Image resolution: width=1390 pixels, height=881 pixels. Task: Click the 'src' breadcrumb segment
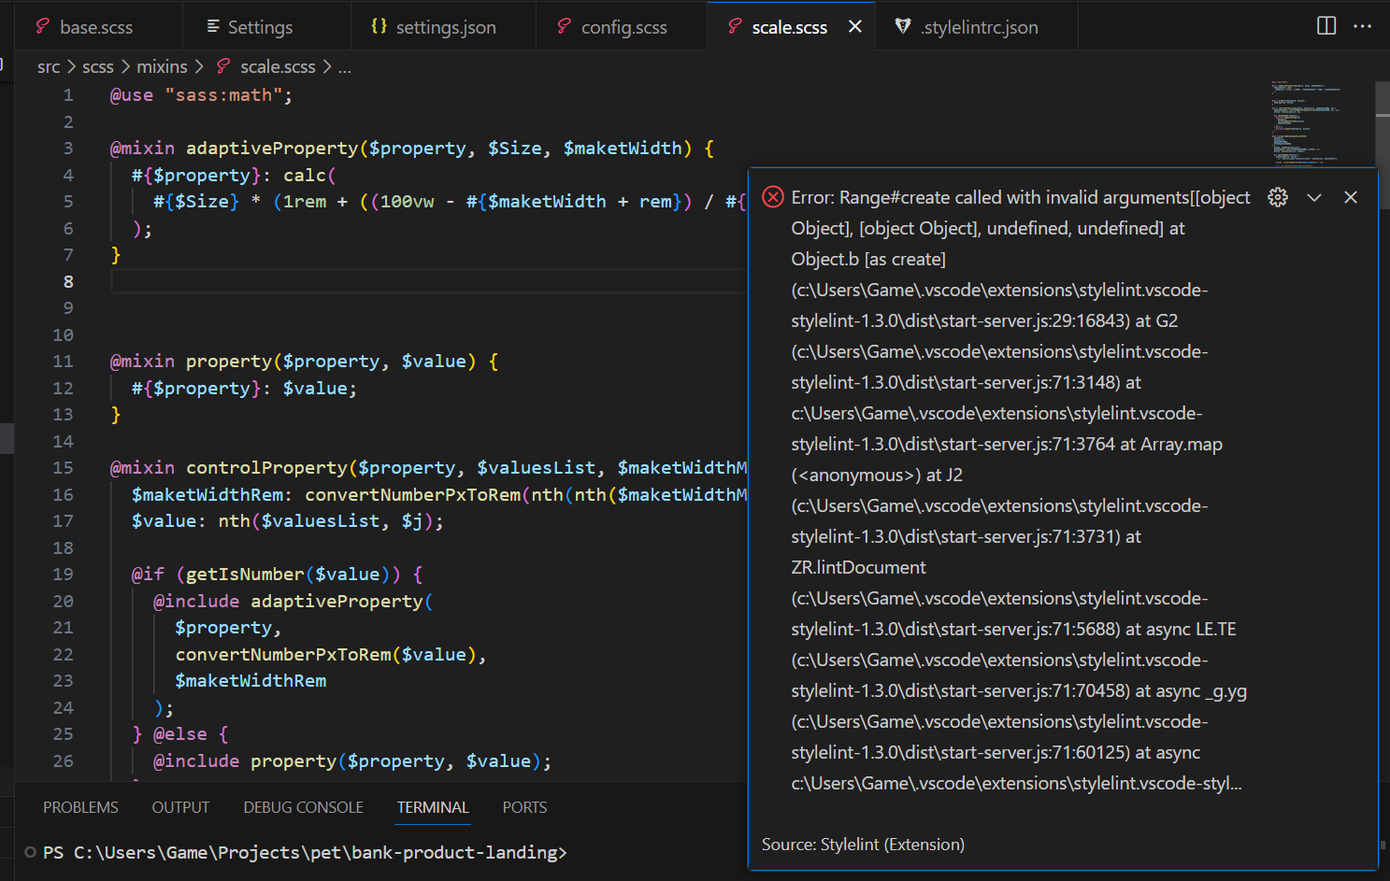[x=49, y=66]
